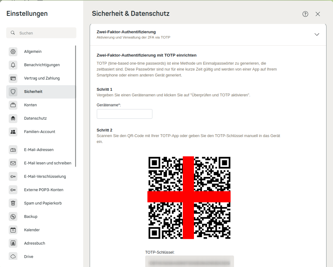Click the Gerätename input field
The height and width of the screenshot is (267, 333).
(124, 114)
